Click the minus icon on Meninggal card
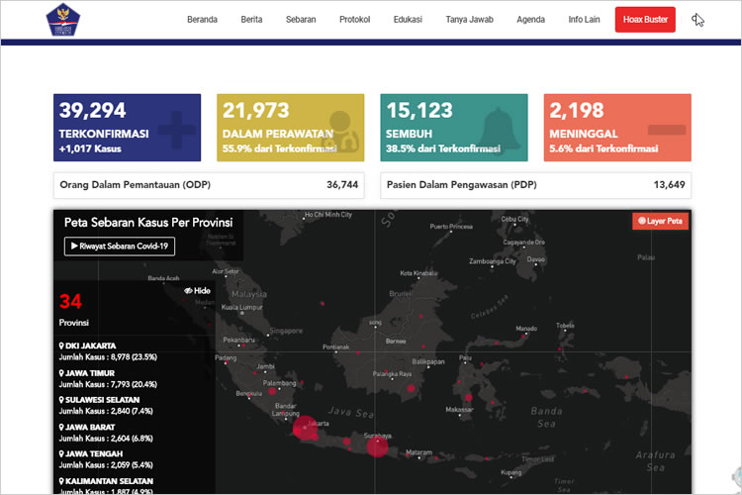Screen dimensions: 742x495 tap(666, 130)
